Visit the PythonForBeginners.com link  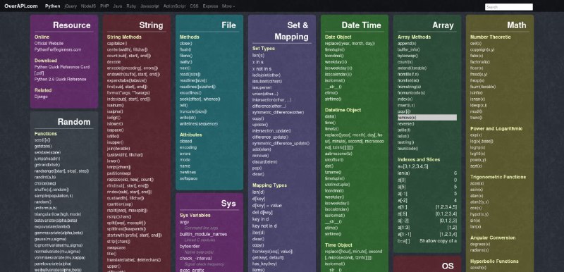[x=58, y=49]
